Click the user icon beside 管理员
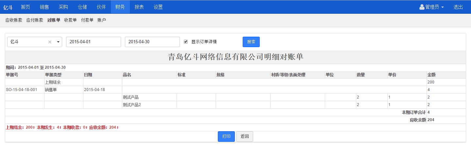471x165 pixels. (422, 7)
